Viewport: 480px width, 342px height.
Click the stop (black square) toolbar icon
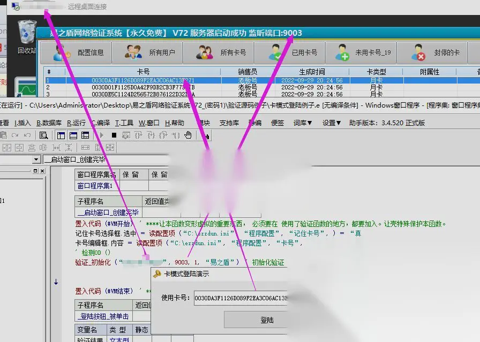point(114,135)
